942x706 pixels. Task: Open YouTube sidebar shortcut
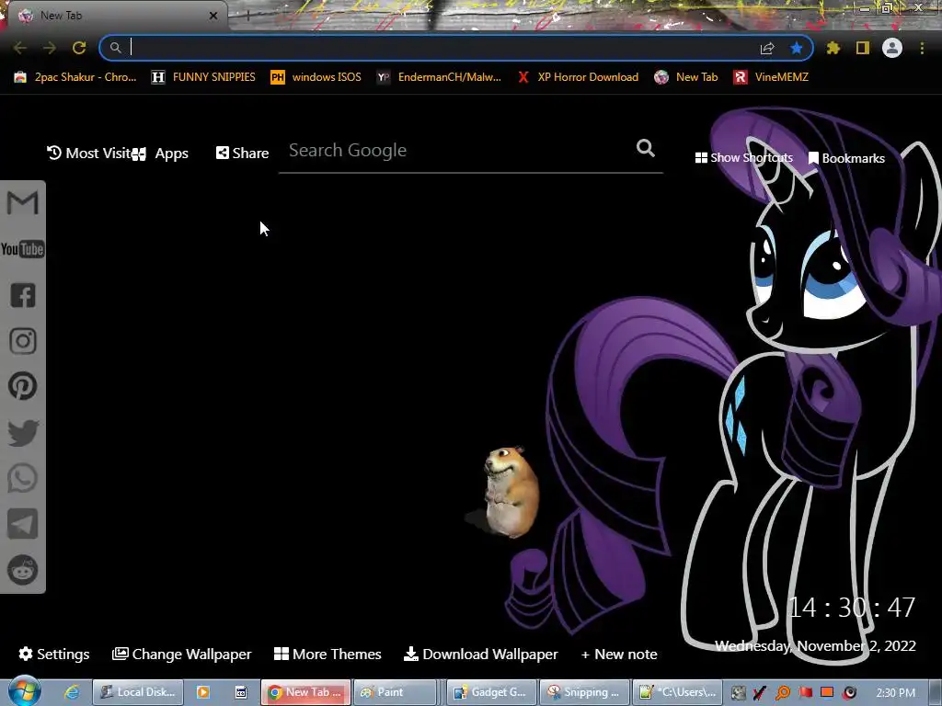pyautogui.click(x=22, y=249)
